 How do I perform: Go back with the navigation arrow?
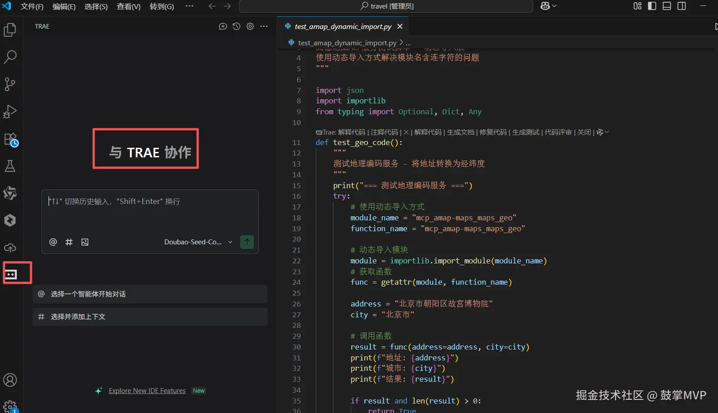(212, 6)
